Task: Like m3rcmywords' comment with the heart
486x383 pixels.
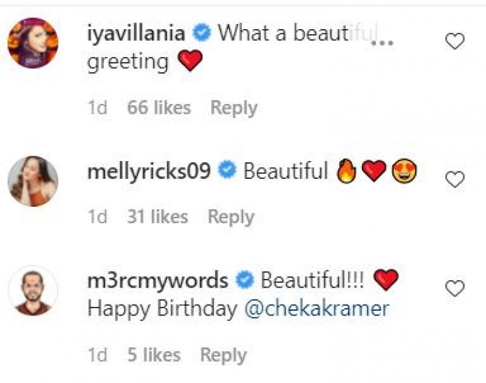Action: 455,288
